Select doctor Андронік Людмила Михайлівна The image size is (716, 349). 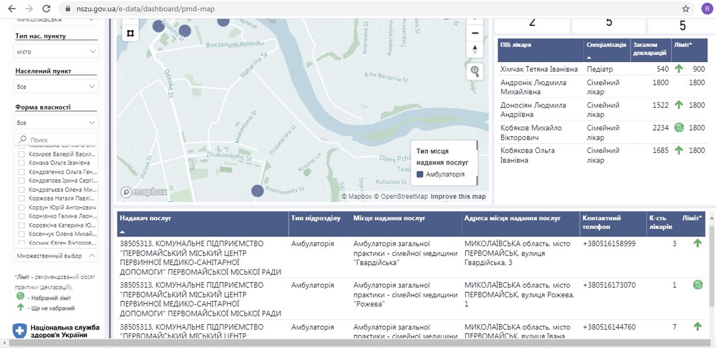pyautogui.click(x=533, y=87)
